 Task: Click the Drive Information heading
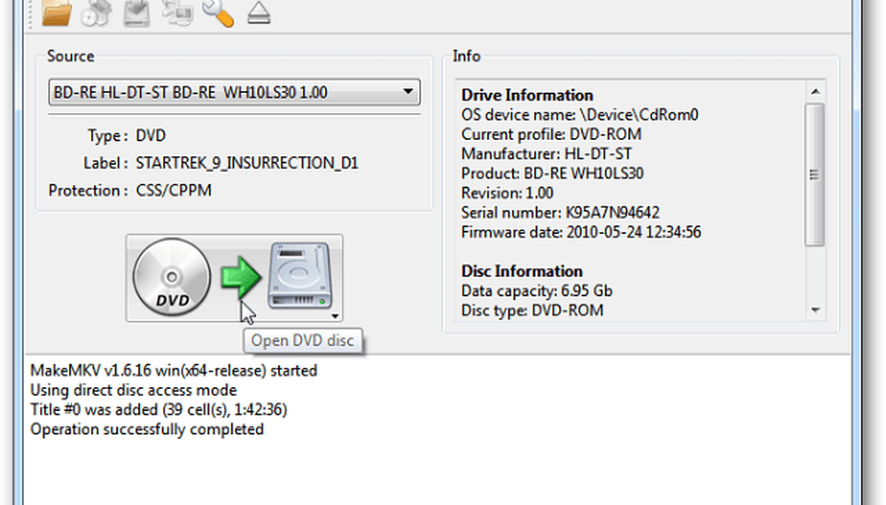coord(527,95)
